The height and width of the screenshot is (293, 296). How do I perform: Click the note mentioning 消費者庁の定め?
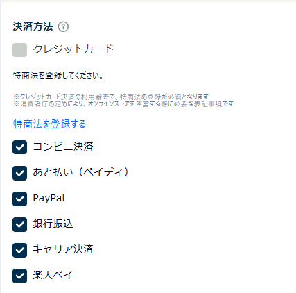[x=123, y=103]
